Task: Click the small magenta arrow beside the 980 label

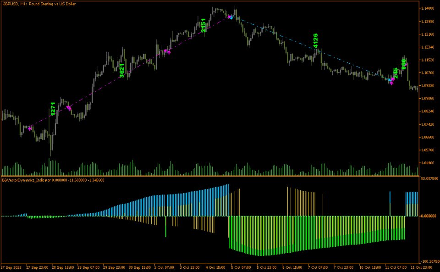Action: pyautogui.click(x=407, y=64)
